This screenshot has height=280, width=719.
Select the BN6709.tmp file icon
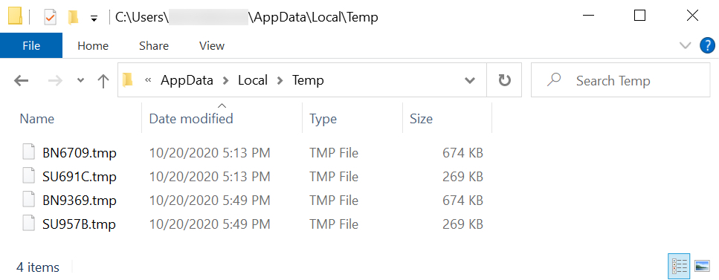coord(29,152)
